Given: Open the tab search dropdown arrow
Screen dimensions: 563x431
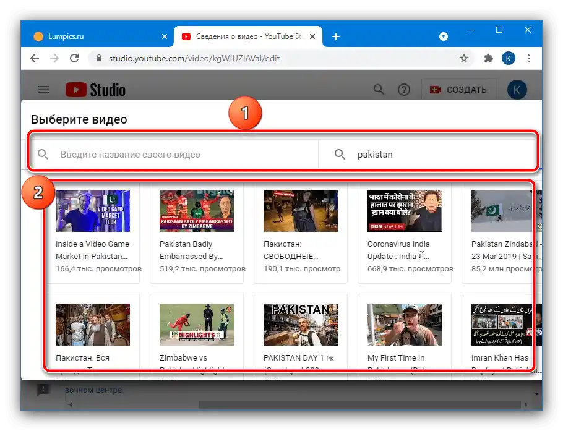Looking at the screenshot, I should coord(444,36).
